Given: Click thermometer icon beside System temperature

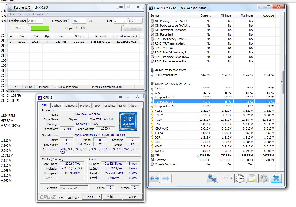Looking at the screenshot, I should [x=152, y=88].
